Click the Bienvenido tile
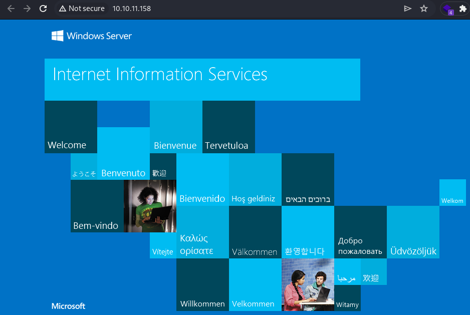Screen dimensions: 470x315 tap(202, 179)
